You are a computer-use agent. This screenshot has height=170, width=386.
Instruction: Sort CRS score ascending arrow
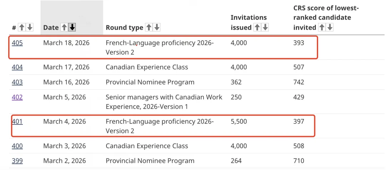coord(322,27)
